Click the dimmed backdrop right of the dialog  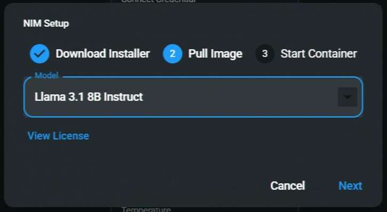point(385,106)
